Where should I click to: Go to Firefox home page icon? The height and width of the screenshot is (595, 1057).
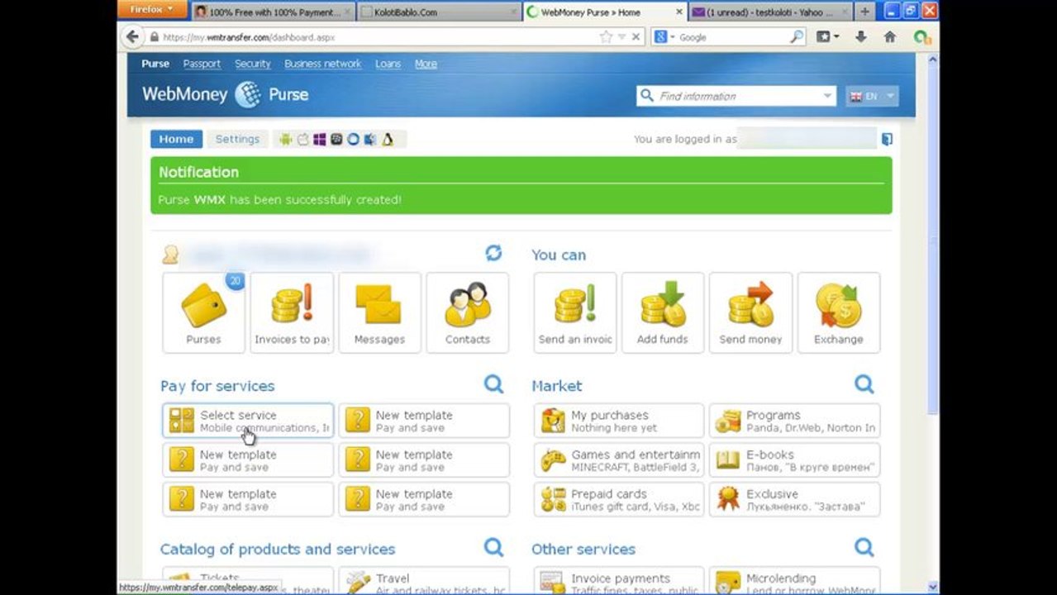pos(890,37)
